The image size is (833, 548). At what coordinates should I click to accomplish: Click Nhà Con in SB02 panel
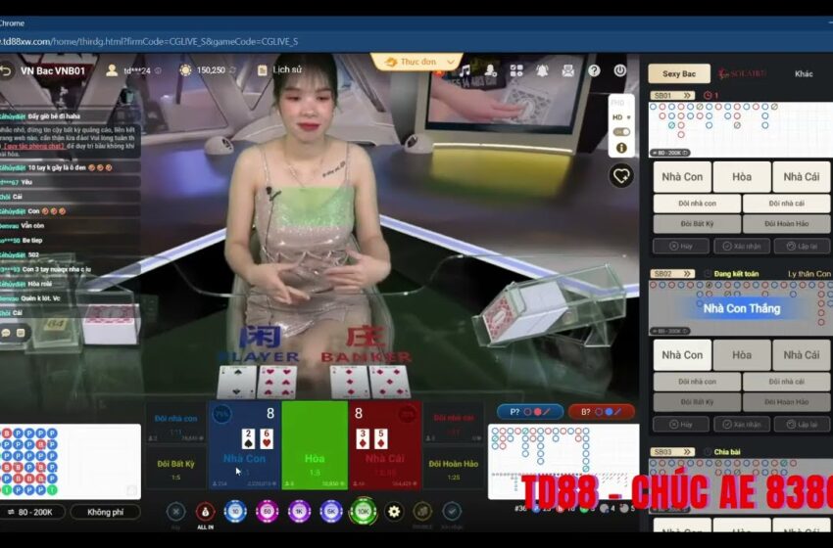coord(682,355)
